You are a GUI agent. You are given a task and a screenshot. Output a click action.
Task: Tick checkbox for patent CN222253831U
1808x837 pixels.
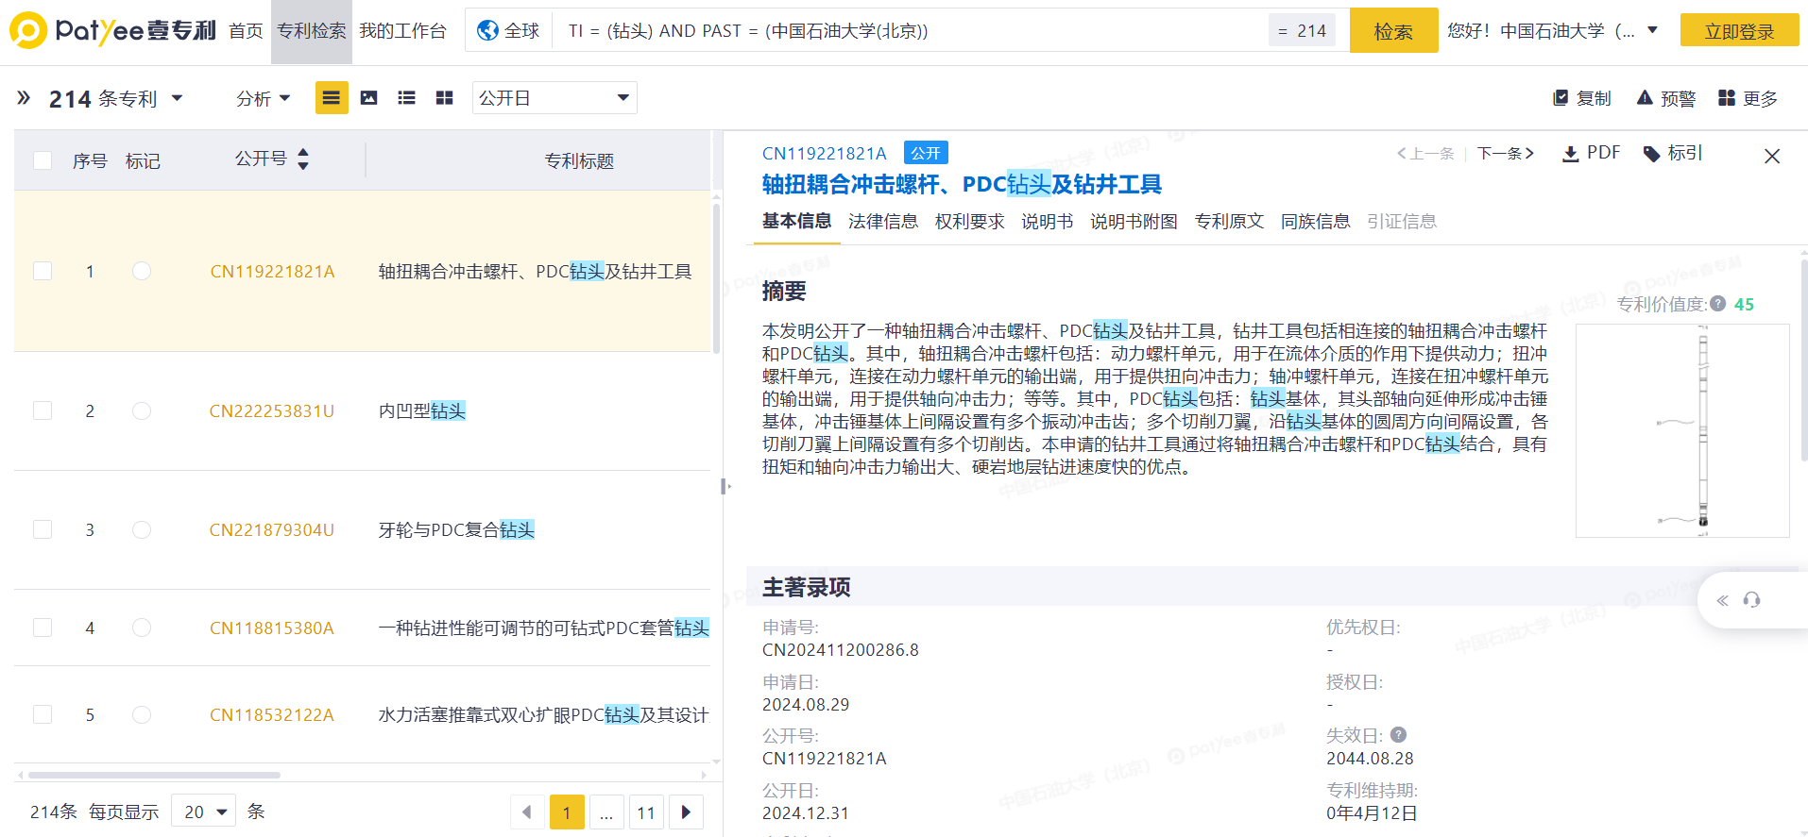[x=43, y=410]
